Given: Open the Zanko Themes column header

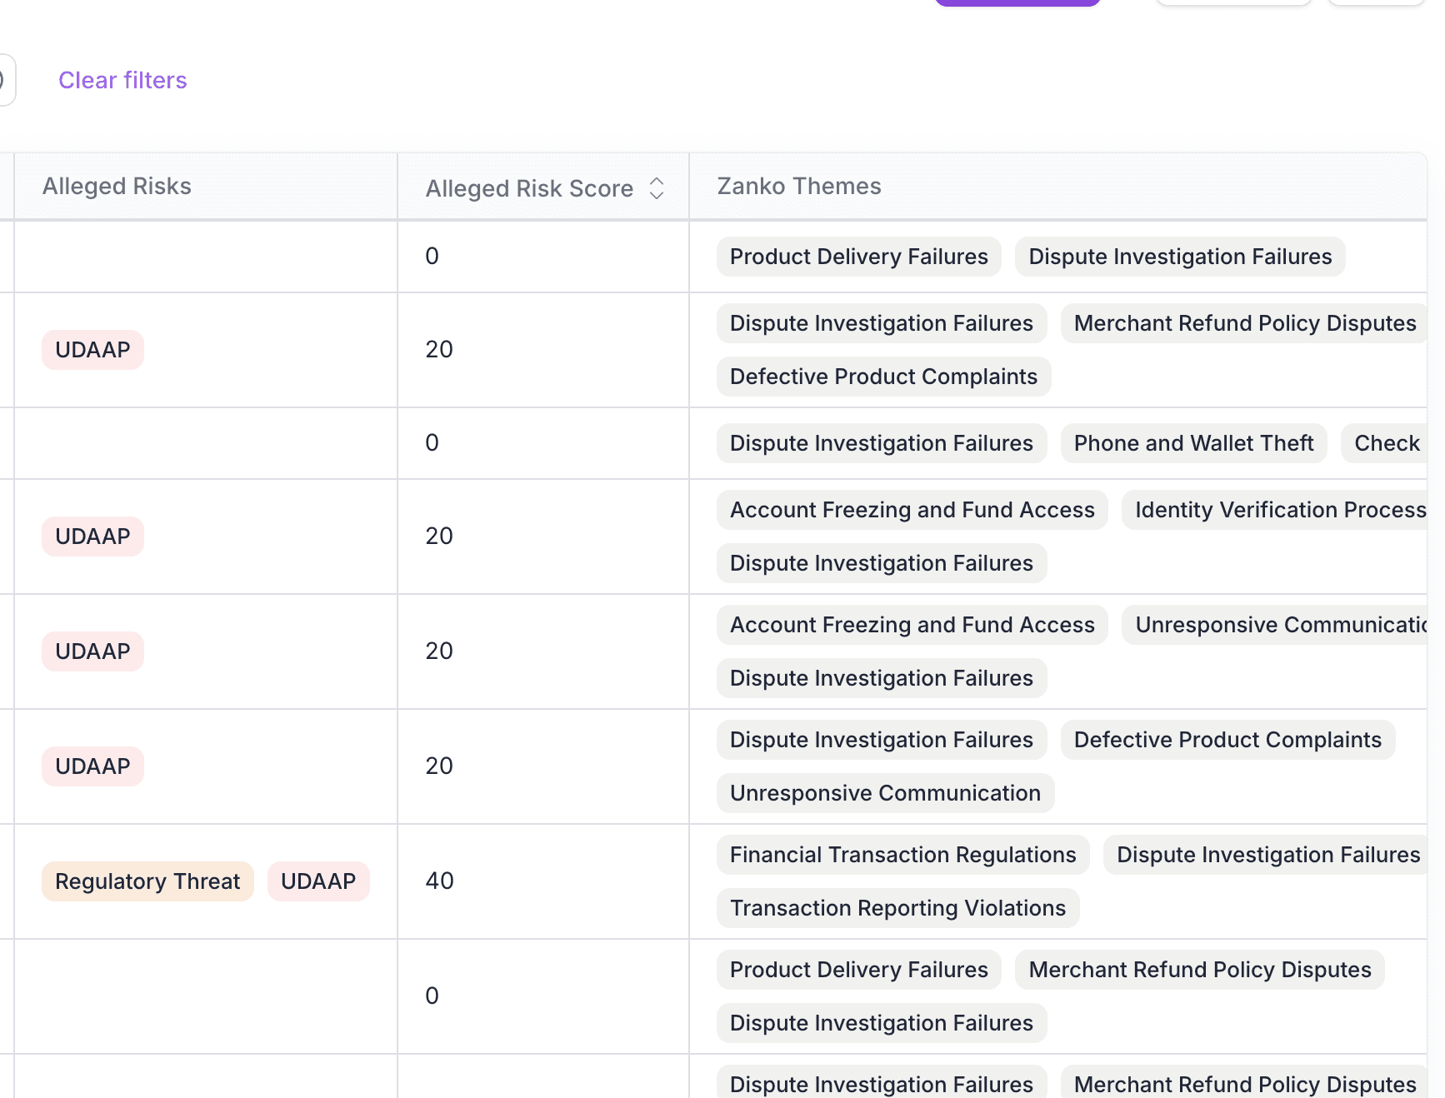Looking at the screenshot, I should (x=797, y=186).
